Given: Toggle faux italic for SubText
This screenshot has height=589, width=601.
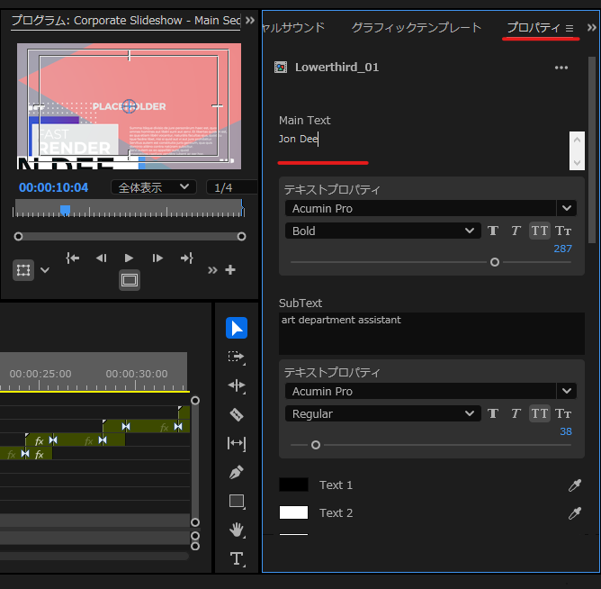Looking at the screenshot, I should coord(516,413).
